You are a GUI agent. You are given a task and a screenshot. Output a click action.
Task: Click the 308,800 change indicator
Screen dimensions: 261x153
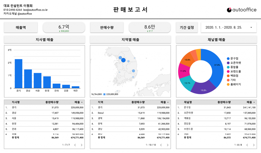coord(64,31)
